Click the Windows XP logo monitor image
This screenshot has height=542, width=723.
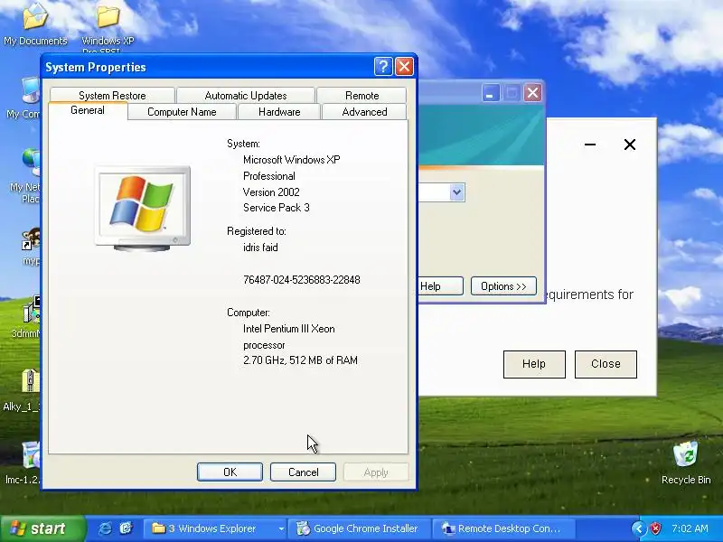(x=143, y=209)
